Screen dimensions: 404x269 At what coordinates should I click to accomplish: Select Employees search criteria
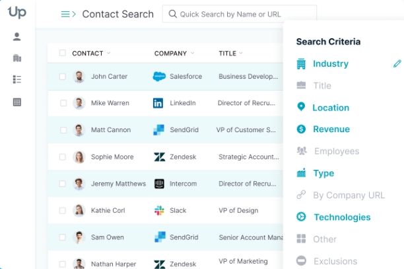coord(337,151)
